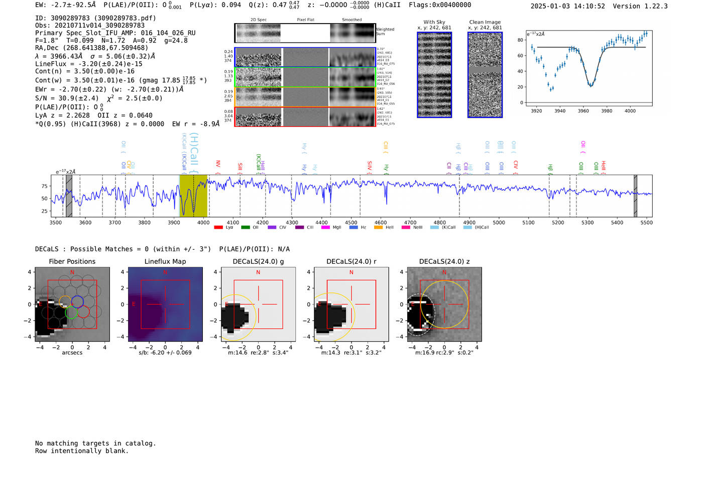The image size is (703, 478).
Task: Open the blue-bordered 2D spectrum row
Action: coord(305,57)
